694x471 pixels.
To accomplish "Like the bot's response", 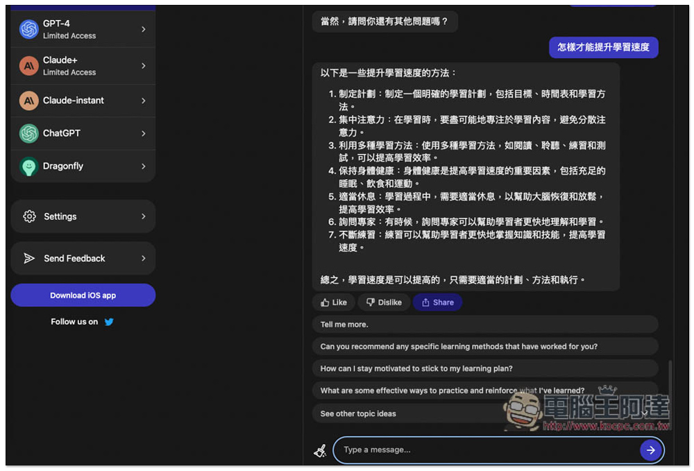I will click(334, 302).
